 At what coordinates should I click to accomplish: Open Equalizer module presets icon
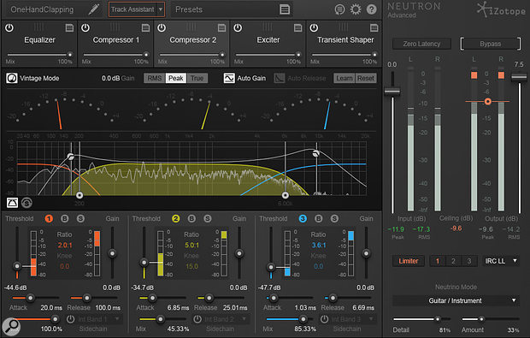click(69, 27)
